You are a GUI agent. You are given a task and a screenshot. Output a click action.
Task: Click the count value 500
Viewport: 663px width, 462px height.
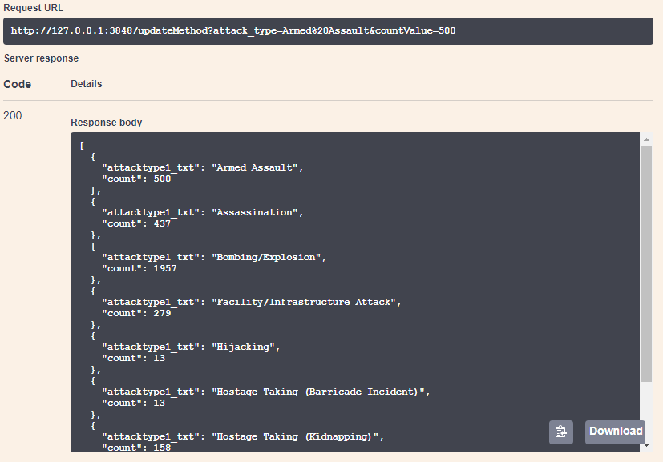pyautogui.click(x=162, y=179)
